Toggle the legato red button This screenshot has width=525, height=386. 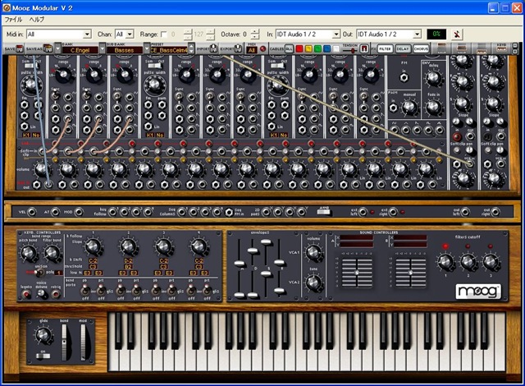pyautogui.click(x=25, y=294)
